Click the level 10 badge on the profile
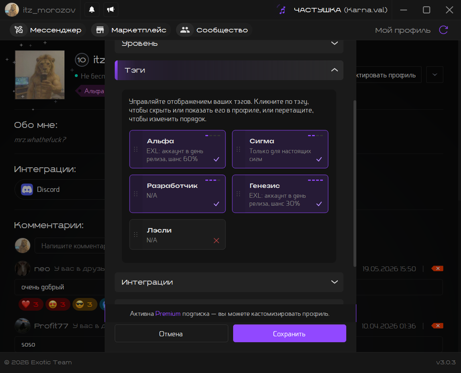Viewport: 461px width, 373px height. coord(82,60)
